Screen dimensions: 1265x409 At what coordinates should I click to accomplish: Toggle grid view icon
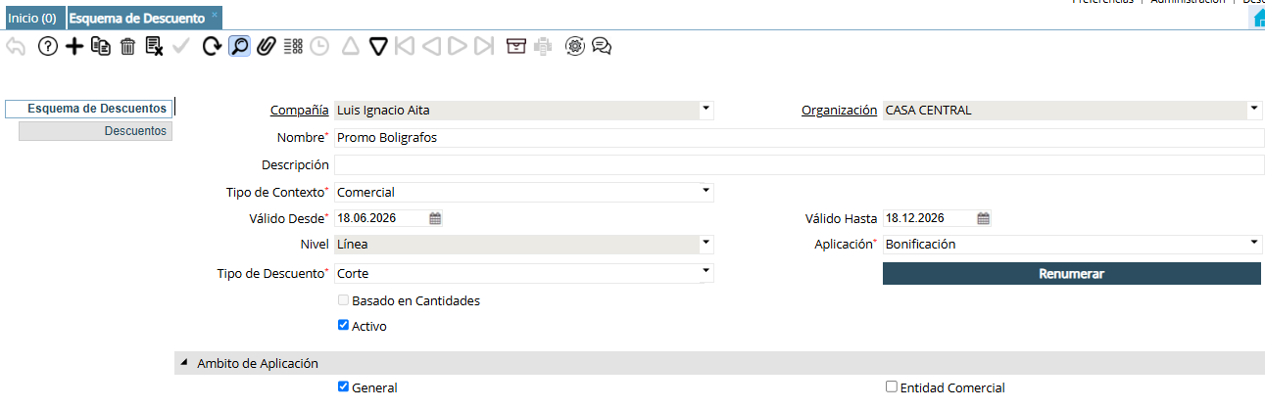tap(292, 46)
